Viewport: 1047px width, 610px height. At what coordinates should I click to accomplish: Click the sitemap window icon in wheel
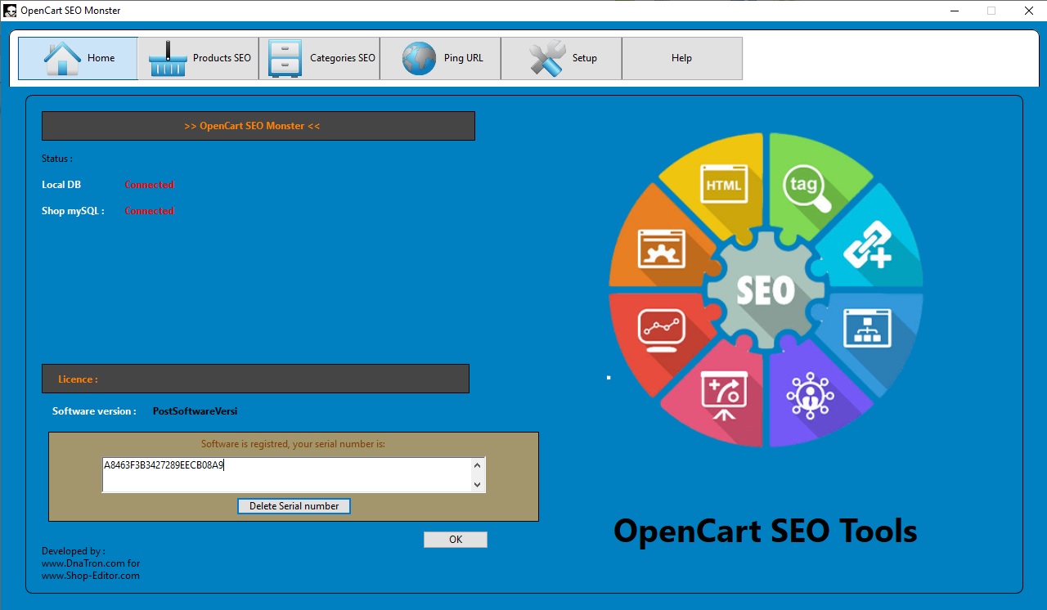tap(867, 328)
